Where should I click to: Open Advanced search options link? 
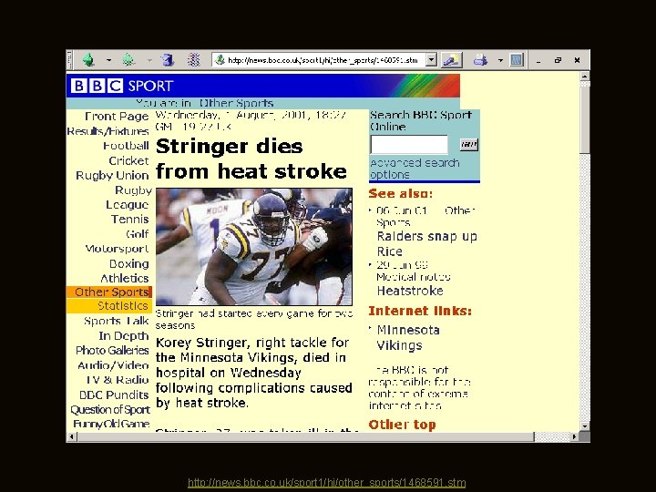pos(415,169)
